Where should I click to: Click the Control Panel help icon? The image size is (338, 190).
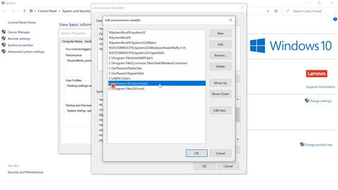tap(335, 19)
